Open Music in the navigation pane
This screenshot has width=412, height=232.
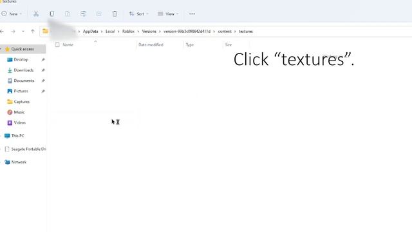[x=19, y=112]
